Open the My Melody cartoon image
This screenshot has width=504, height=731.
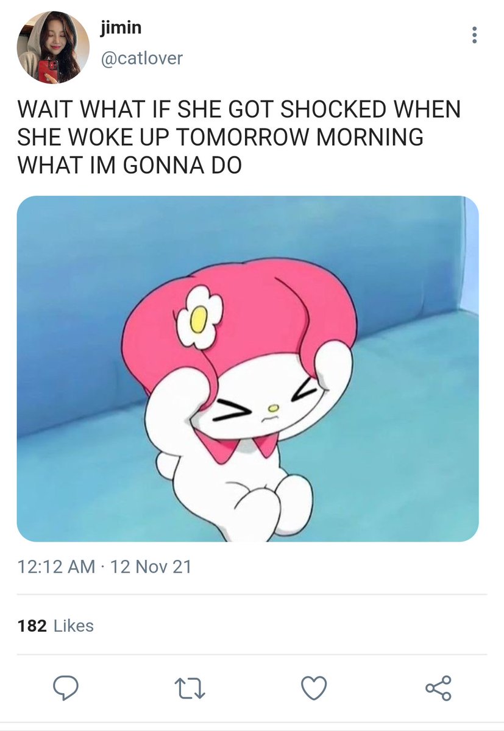[247, 369]
